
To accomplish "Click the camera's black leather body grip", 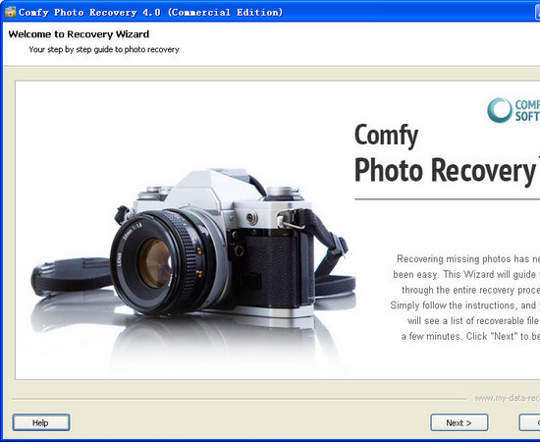I will (269, 269).
